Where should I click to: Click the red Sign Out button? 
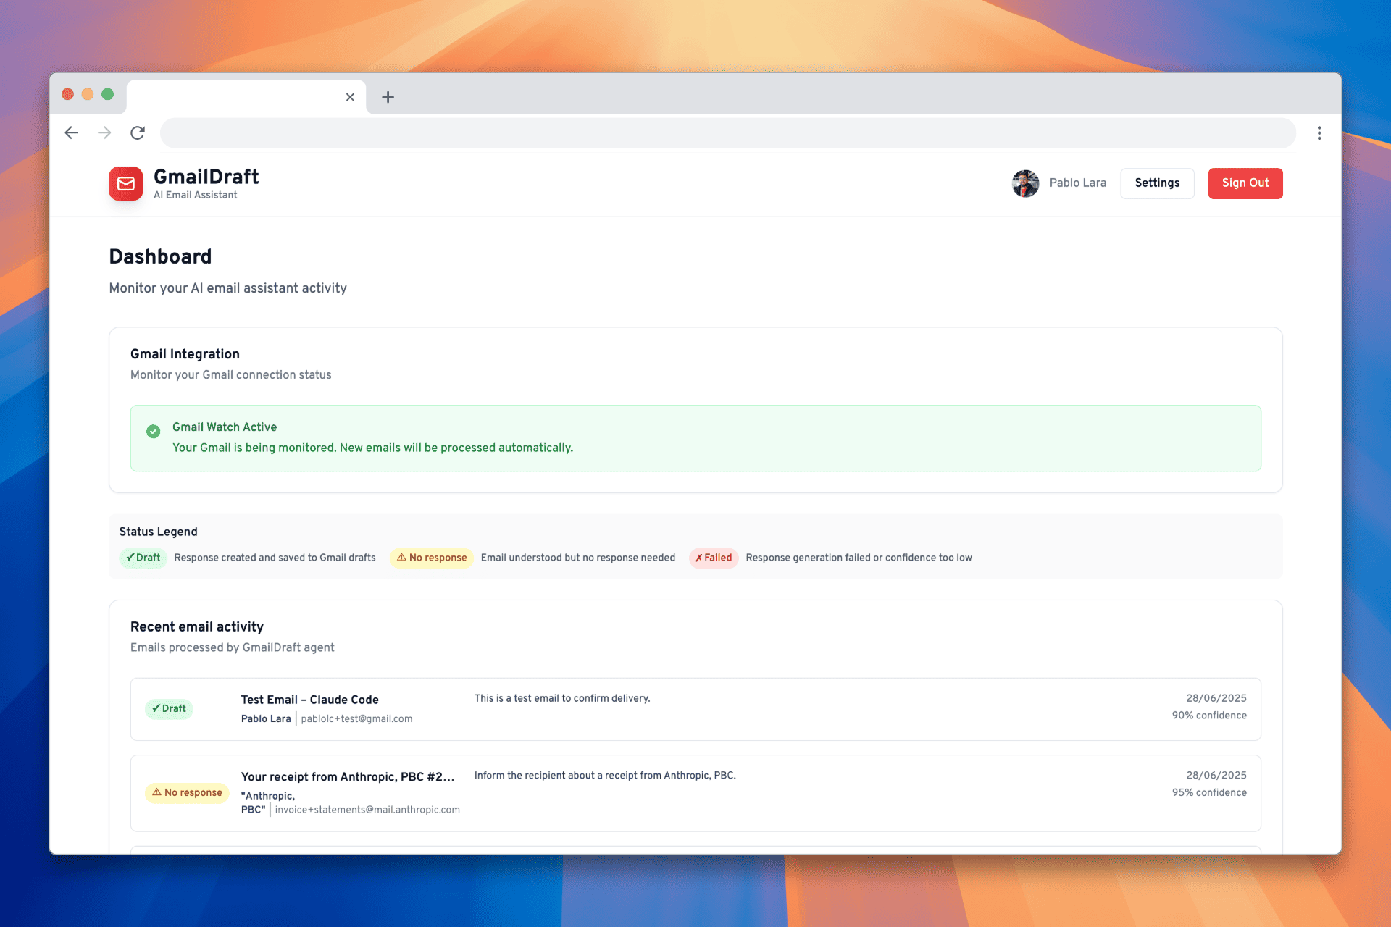point(1245,183)
